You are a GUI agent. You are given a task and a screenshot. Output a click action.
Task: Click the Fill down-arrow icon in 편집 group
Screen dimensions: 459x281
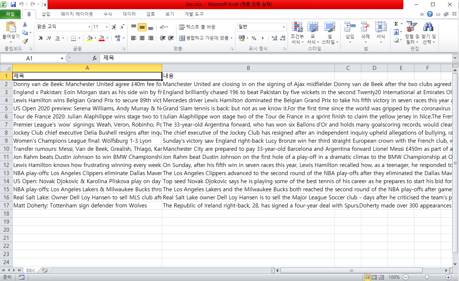(396, 32)
